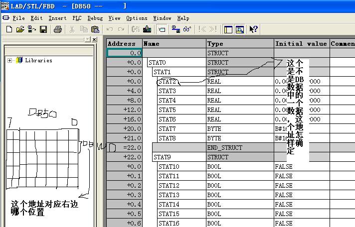Image resolution: width=355 pixels, height=227 pixels.
Task: Click the Initial value column header
Action: pyautogui.click(x=300, y=44)
